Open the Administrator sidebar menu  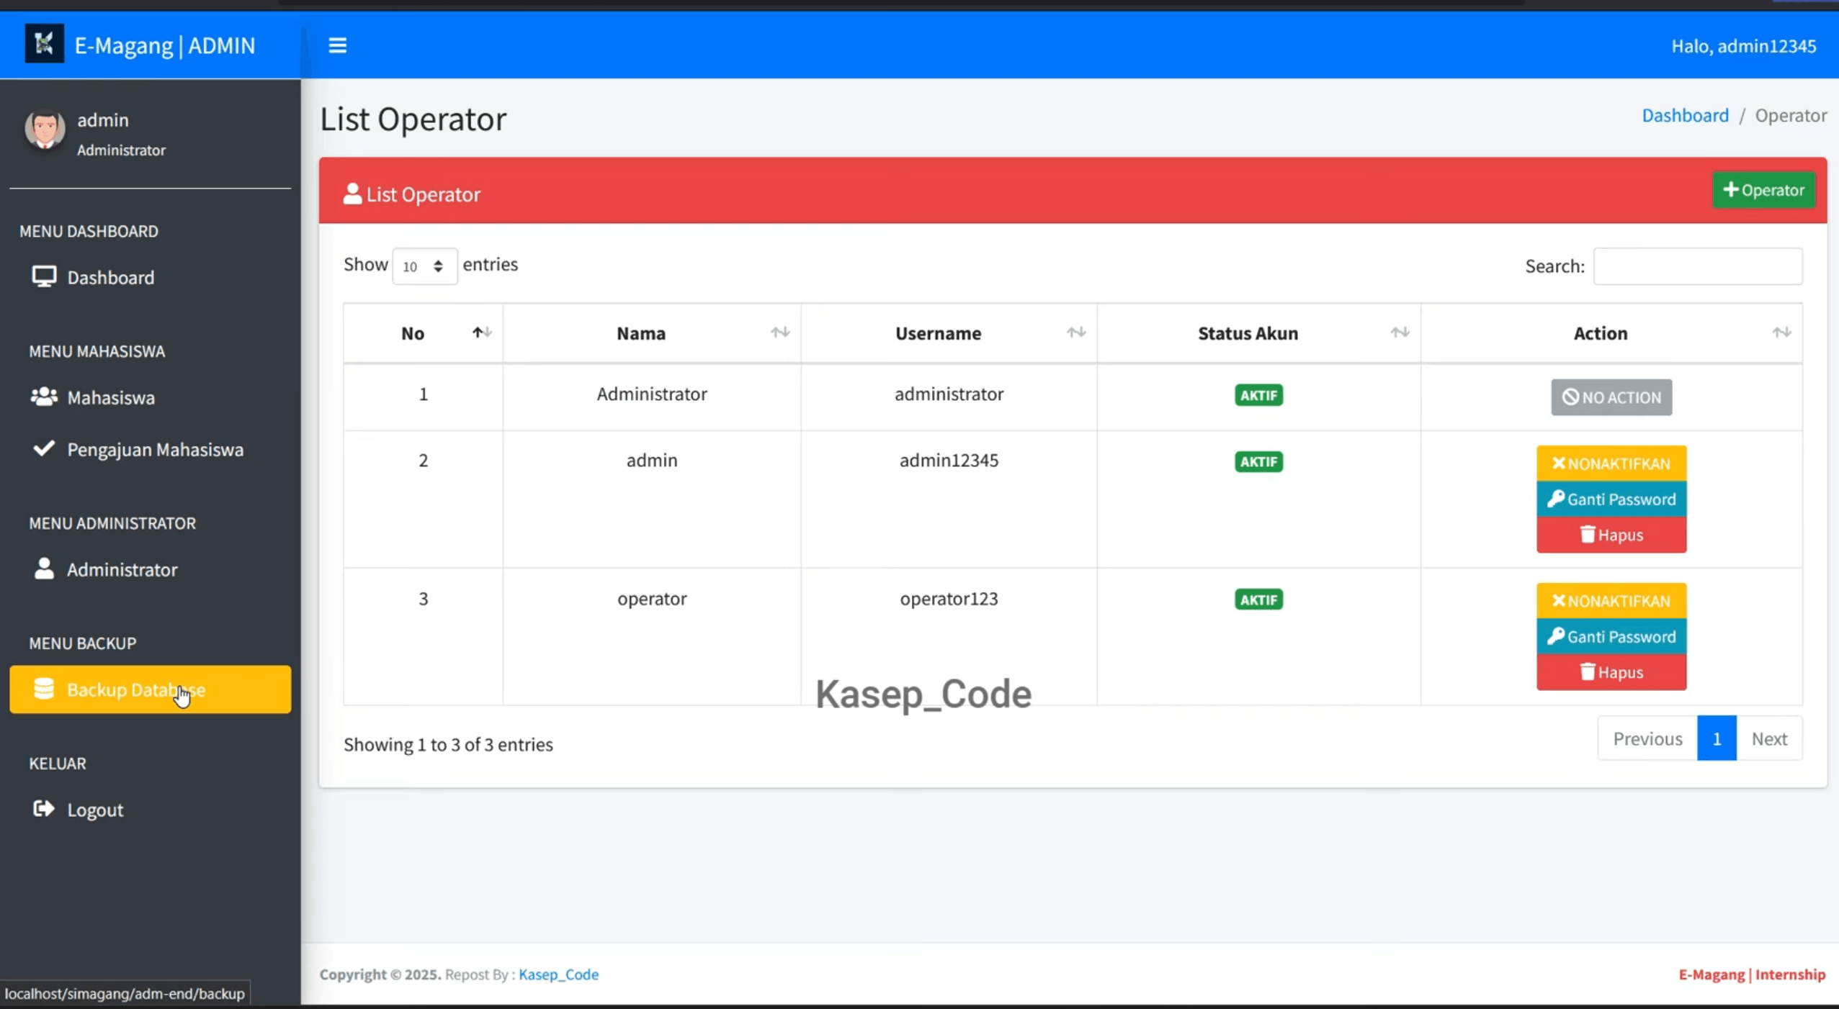[x=150, y=569]
